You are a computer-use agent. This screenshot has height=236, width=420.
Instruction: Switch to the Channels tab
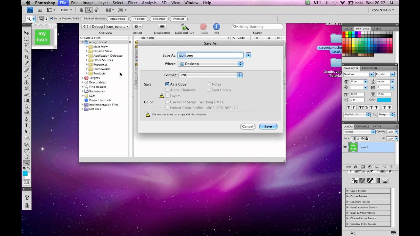pos(363,127)
